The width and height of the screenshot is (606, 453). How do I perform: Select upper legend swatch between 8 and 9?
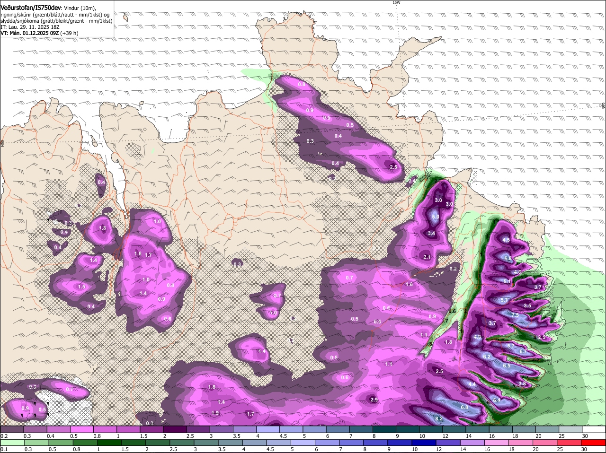coord(384,429)
